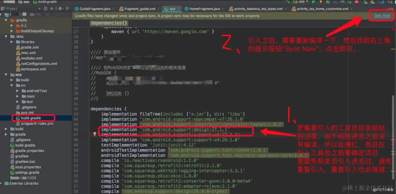This screenshot has width=396, height=194.
Task: Expand the main folder
Action: click(x=18, y=96)
